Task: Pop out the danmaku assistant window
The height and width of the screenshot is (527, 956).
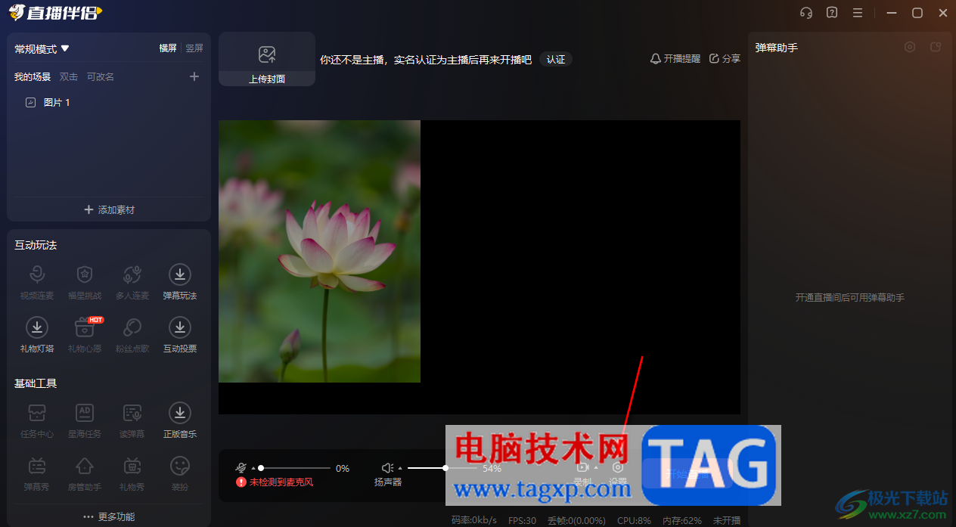Action: point(936,47)
